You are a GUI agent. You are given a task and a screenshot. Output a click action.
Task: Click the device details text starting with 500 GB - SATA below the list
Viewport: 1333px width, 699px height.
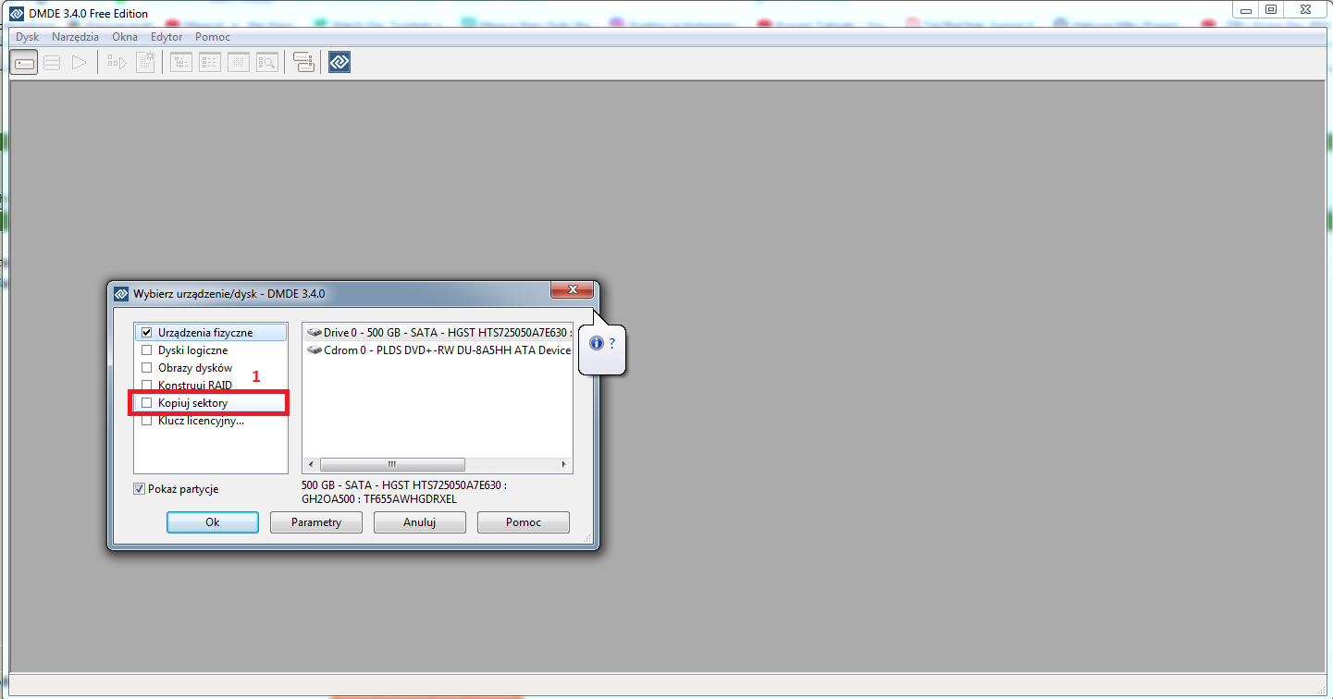(x=404, y=492)
